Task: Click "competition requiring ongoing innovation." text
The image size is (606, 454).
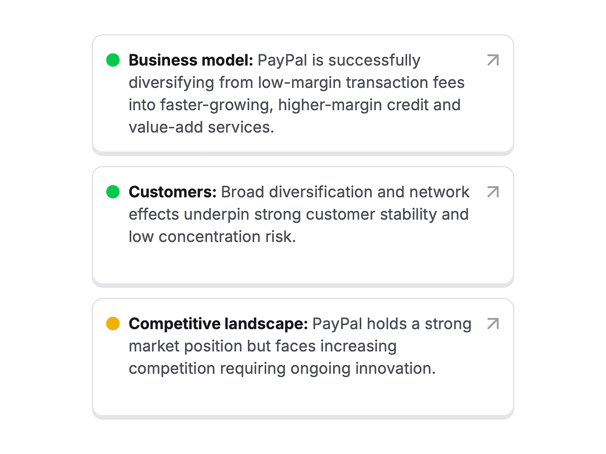Action: pos(282,368)
